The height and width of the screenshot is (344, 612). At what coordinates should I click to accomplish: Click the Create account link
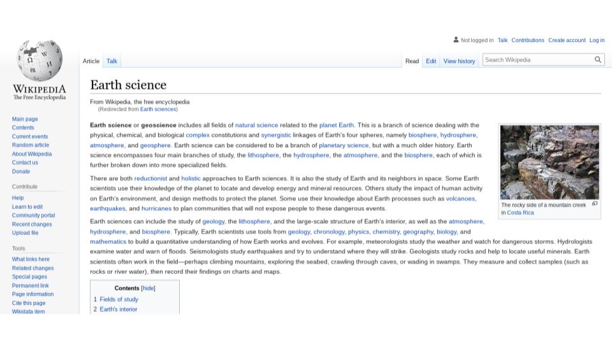566,40
